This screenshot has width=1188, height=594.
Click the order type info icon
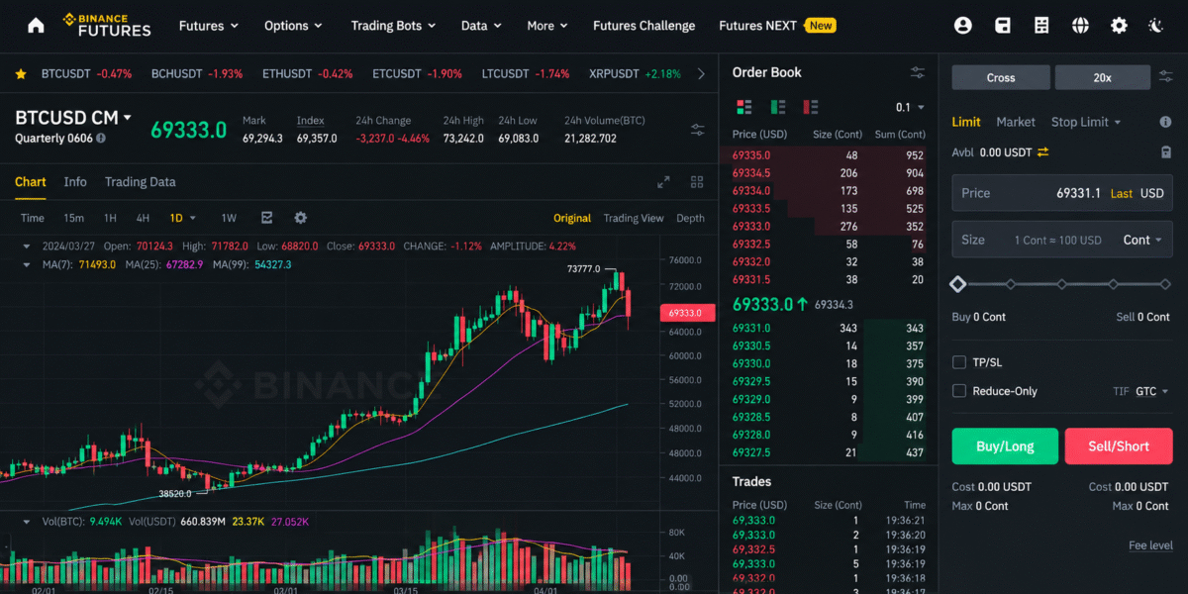(1165, 122)
